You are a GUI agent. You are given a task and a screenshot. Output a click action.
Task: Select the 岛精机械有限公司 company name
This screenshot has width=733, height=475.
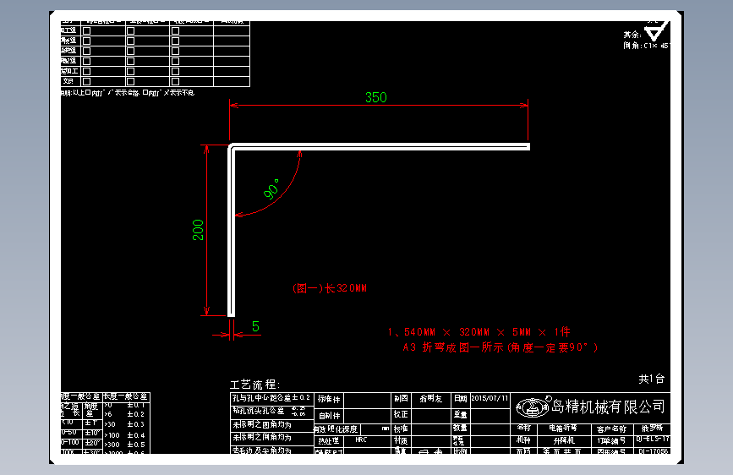(608, 407)
